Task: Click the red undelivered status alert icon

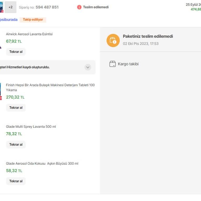Action: (79, 7)
